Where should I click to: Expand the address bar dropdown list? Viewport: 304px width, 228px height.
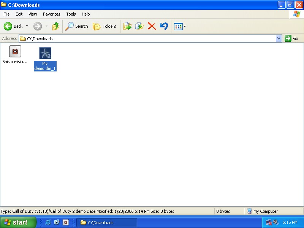[279, 38]
